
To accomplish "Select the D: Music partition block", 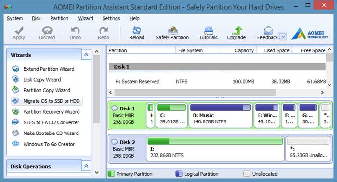I will (x=220, y=115).
